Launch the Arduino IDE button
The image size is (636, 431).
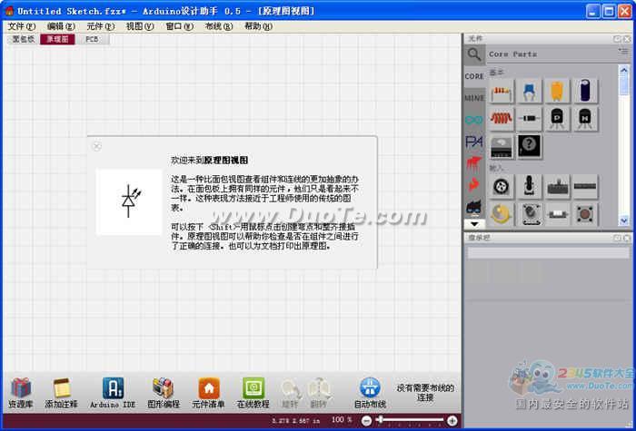113,392
